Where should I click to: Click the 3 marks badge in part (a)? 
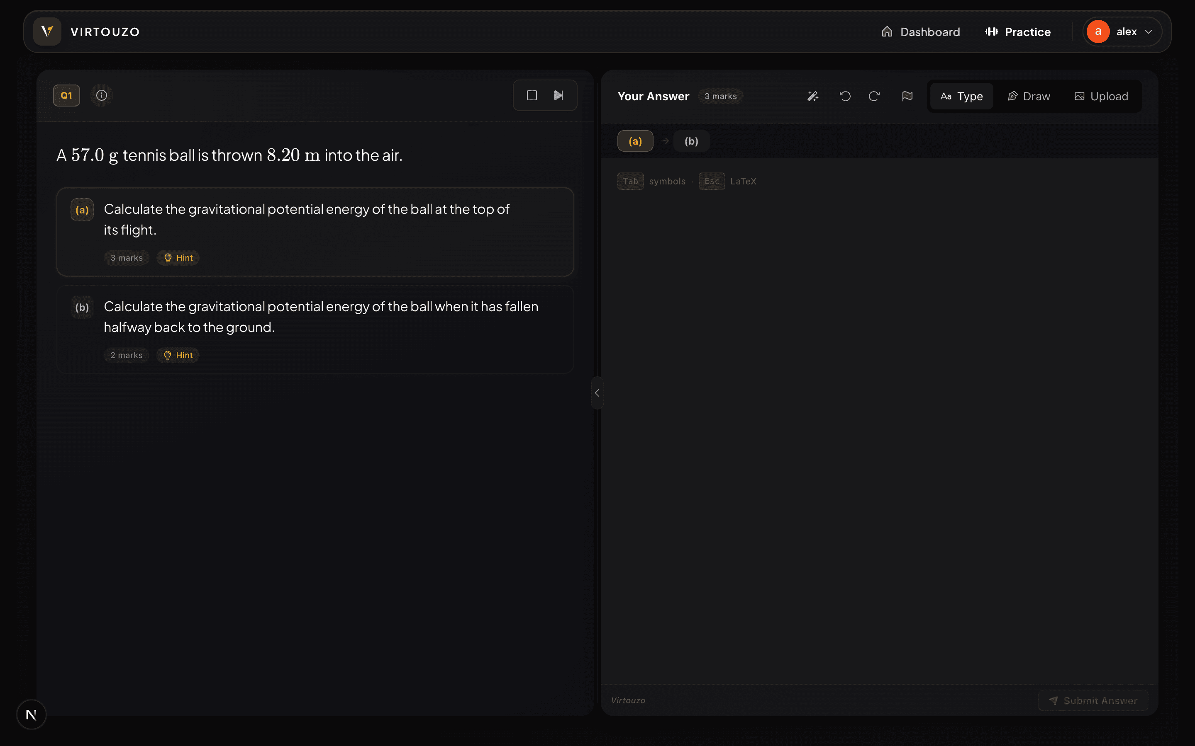click(x=127, y=257)
